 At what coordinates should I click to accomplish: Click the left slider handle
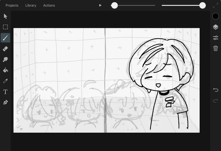[x=114, y=5]
